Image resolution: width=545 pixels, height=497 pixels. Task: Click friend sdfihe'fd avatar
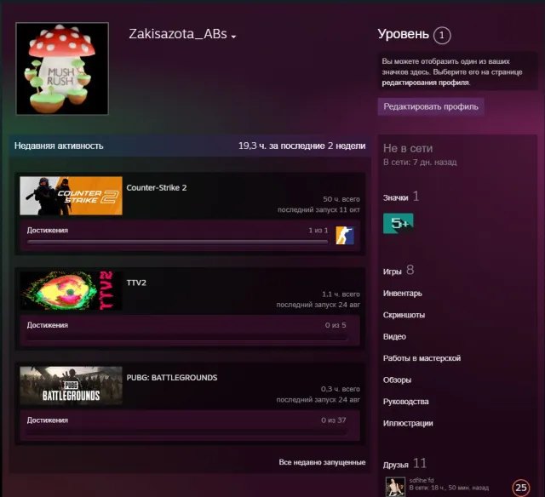point(395,487)
